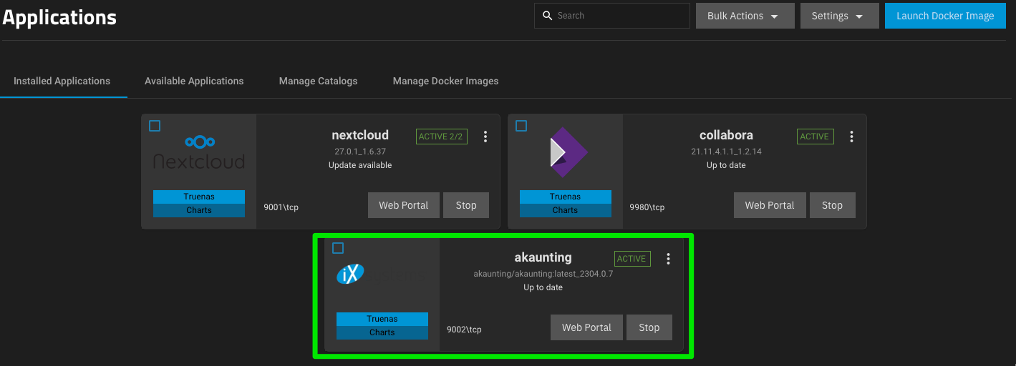
Task: Tick the nextcloud app checkbox
Action: (x=155, y=126)
